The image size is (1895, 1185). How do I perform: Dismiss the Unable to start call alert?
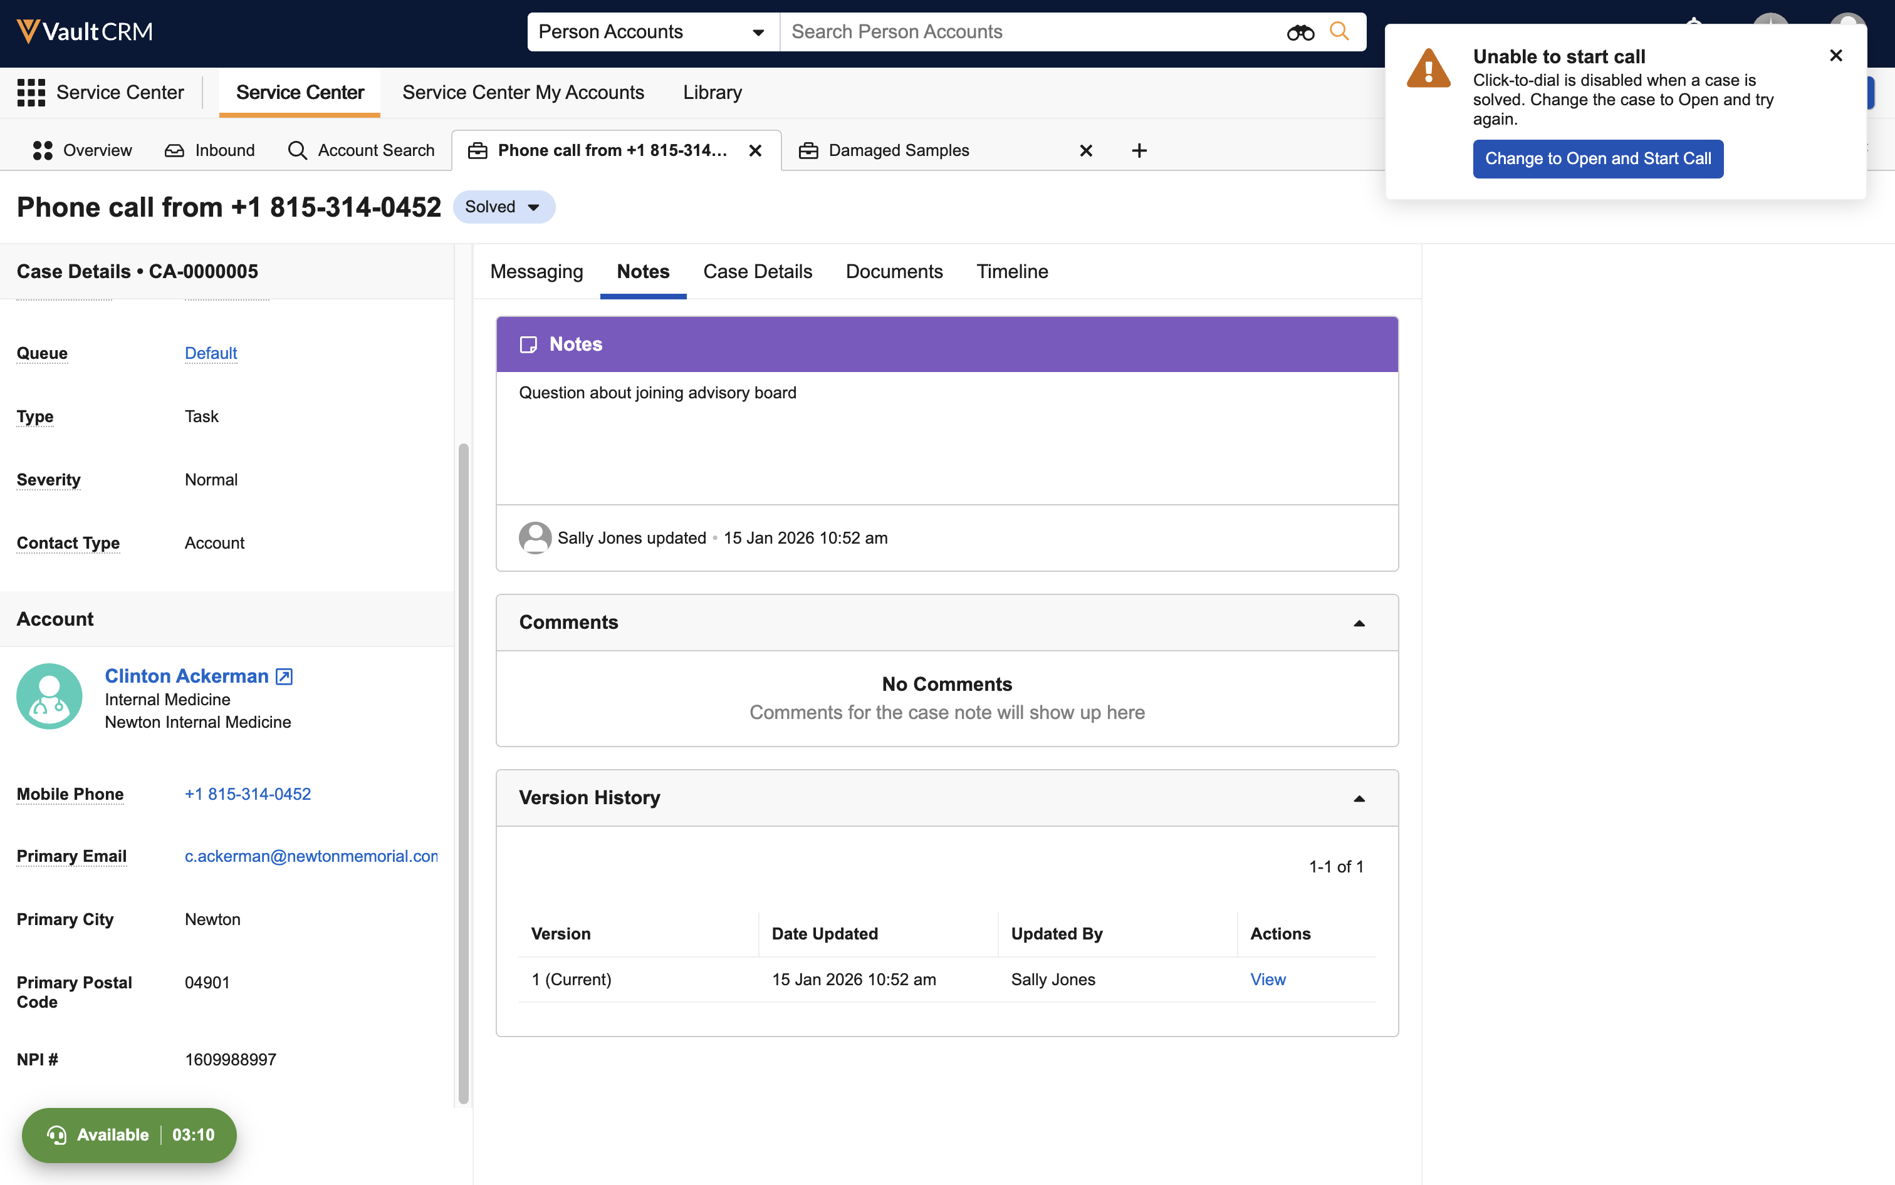(x=1835, y=56)
